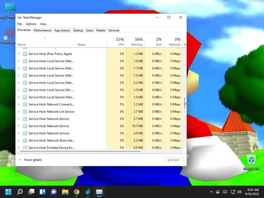
Task: Click the End task button
Action: [174, 160]
